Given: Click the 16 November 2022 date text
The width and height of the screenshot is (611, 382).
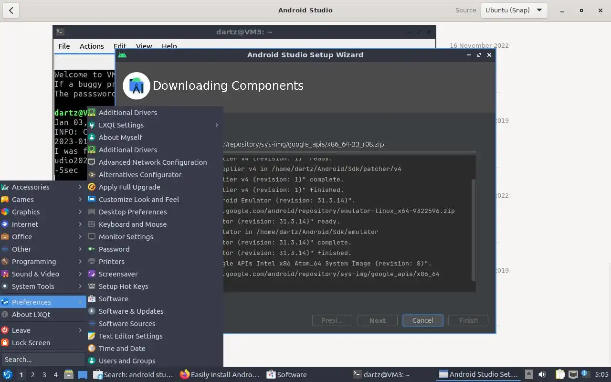Looking at the screenshot, I should pyautogui.click(x=479, y=46).
